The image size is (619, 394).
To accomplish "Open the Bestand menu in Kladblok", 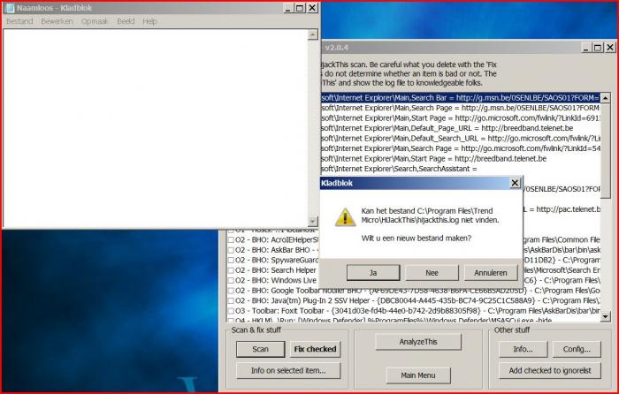I will 19,21.
